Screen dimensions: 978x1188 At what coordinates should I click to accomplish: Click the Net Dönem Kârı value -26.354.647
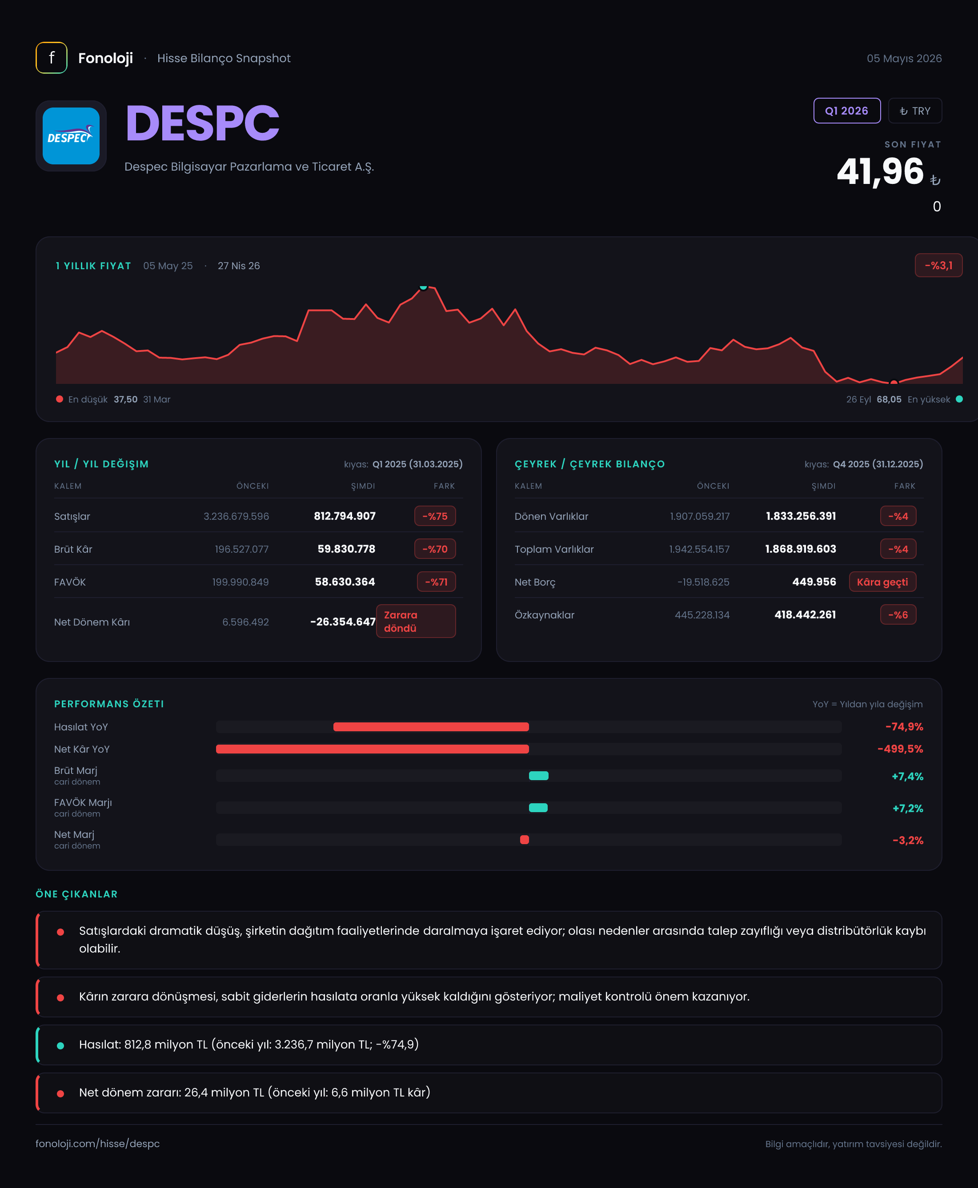coord(343,622)
